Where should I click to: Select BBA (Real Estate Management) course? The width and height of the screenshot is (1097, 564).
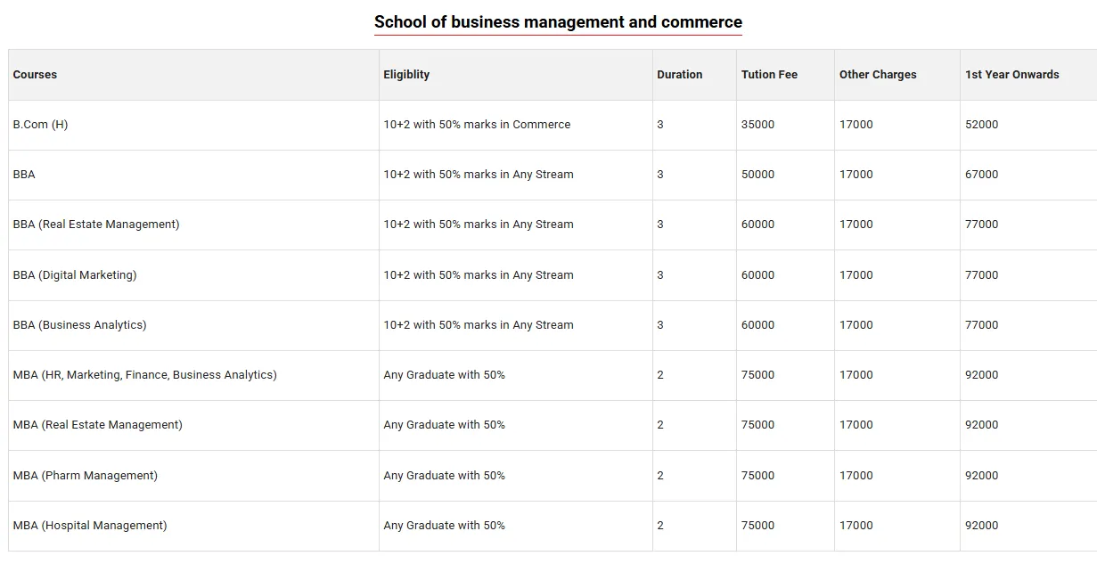click(96, 225)
